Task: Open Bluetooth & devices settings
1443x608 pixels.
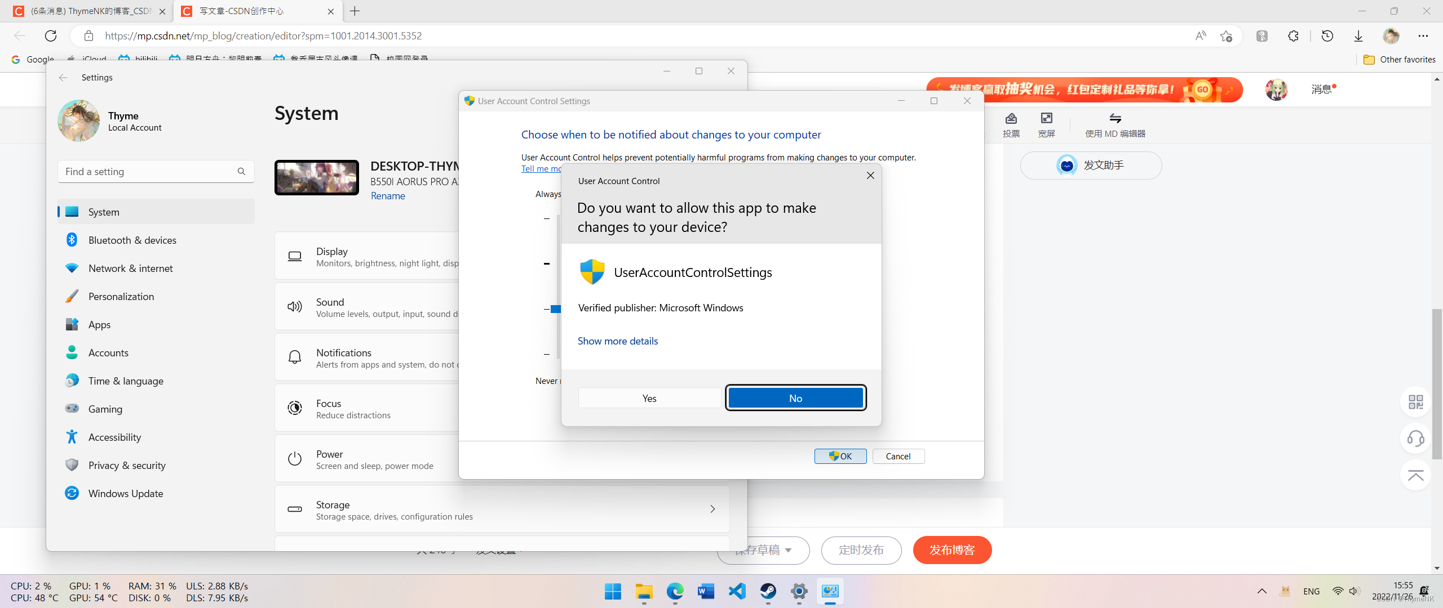Action: 132,240
